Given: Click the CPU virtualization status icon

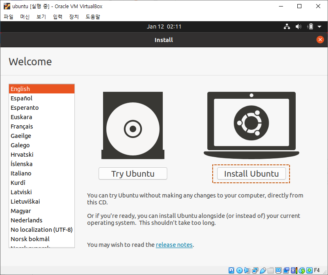Looking at the screenshot, I should [x=294, y=271].
